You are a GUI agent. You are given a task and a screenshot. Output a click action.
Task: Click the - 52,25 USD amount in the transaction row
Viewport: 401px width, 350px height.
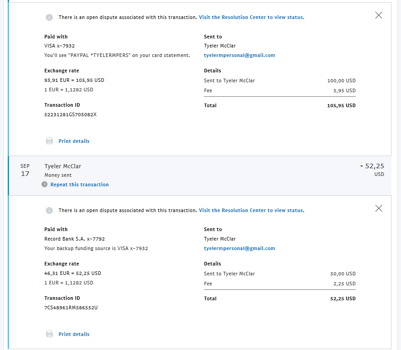tap(372, 166)
